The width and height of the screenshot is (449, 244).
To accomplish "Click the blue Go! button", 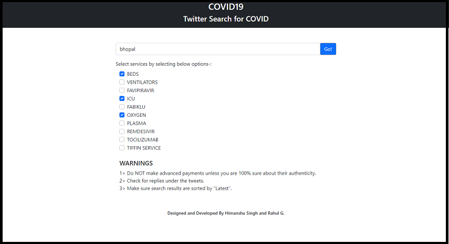I will (x=328, y=49).
